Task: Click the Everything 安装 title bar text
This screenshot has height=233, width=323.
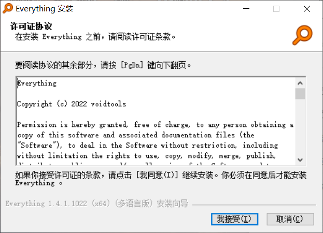Action: point(45,9)
